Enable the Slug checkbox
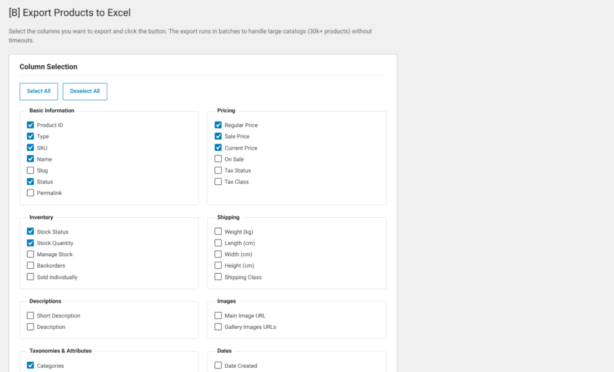The image size is (614, 372). (x=30, y=170)
